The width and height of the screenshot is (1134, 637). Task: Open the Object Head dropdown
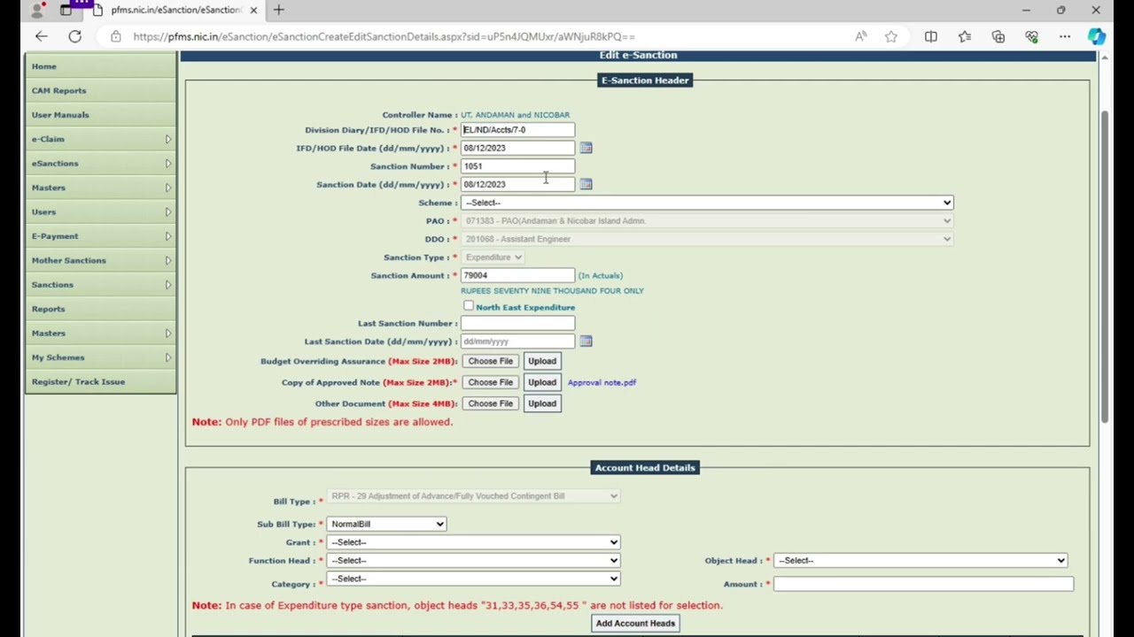(x=920, y=560)
